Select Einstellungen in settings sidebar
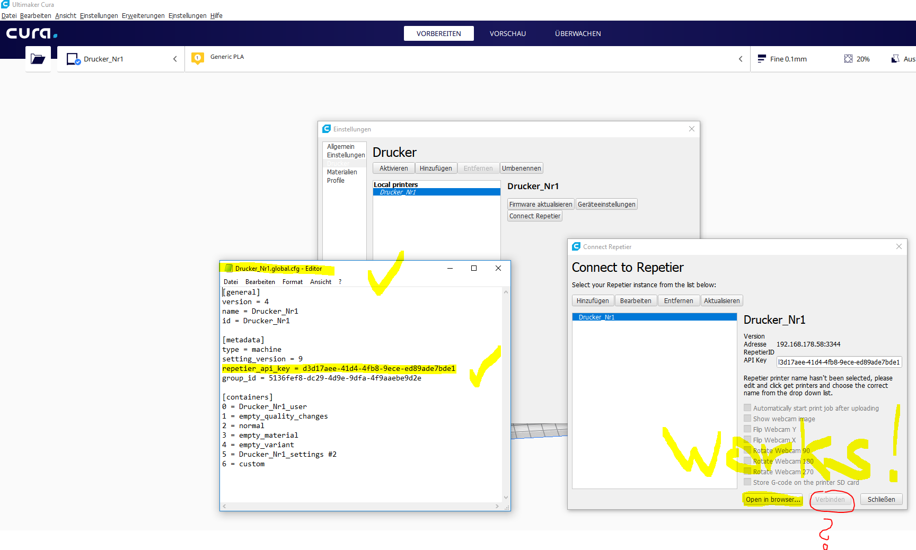916x550 pixels. point(346,155)
